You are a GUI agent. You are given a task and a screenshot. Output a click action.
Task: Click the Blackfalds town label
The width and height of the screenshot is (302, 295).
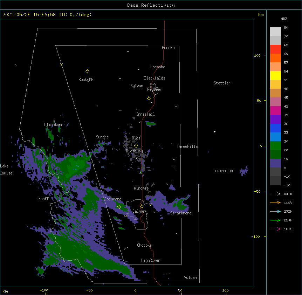(x=155, y=78)
